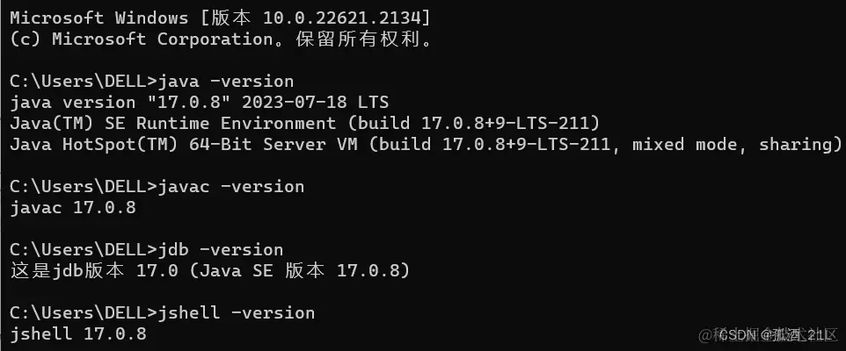
Task: Click the Microsoft Corporation copyright line
Action: point(222,39)
